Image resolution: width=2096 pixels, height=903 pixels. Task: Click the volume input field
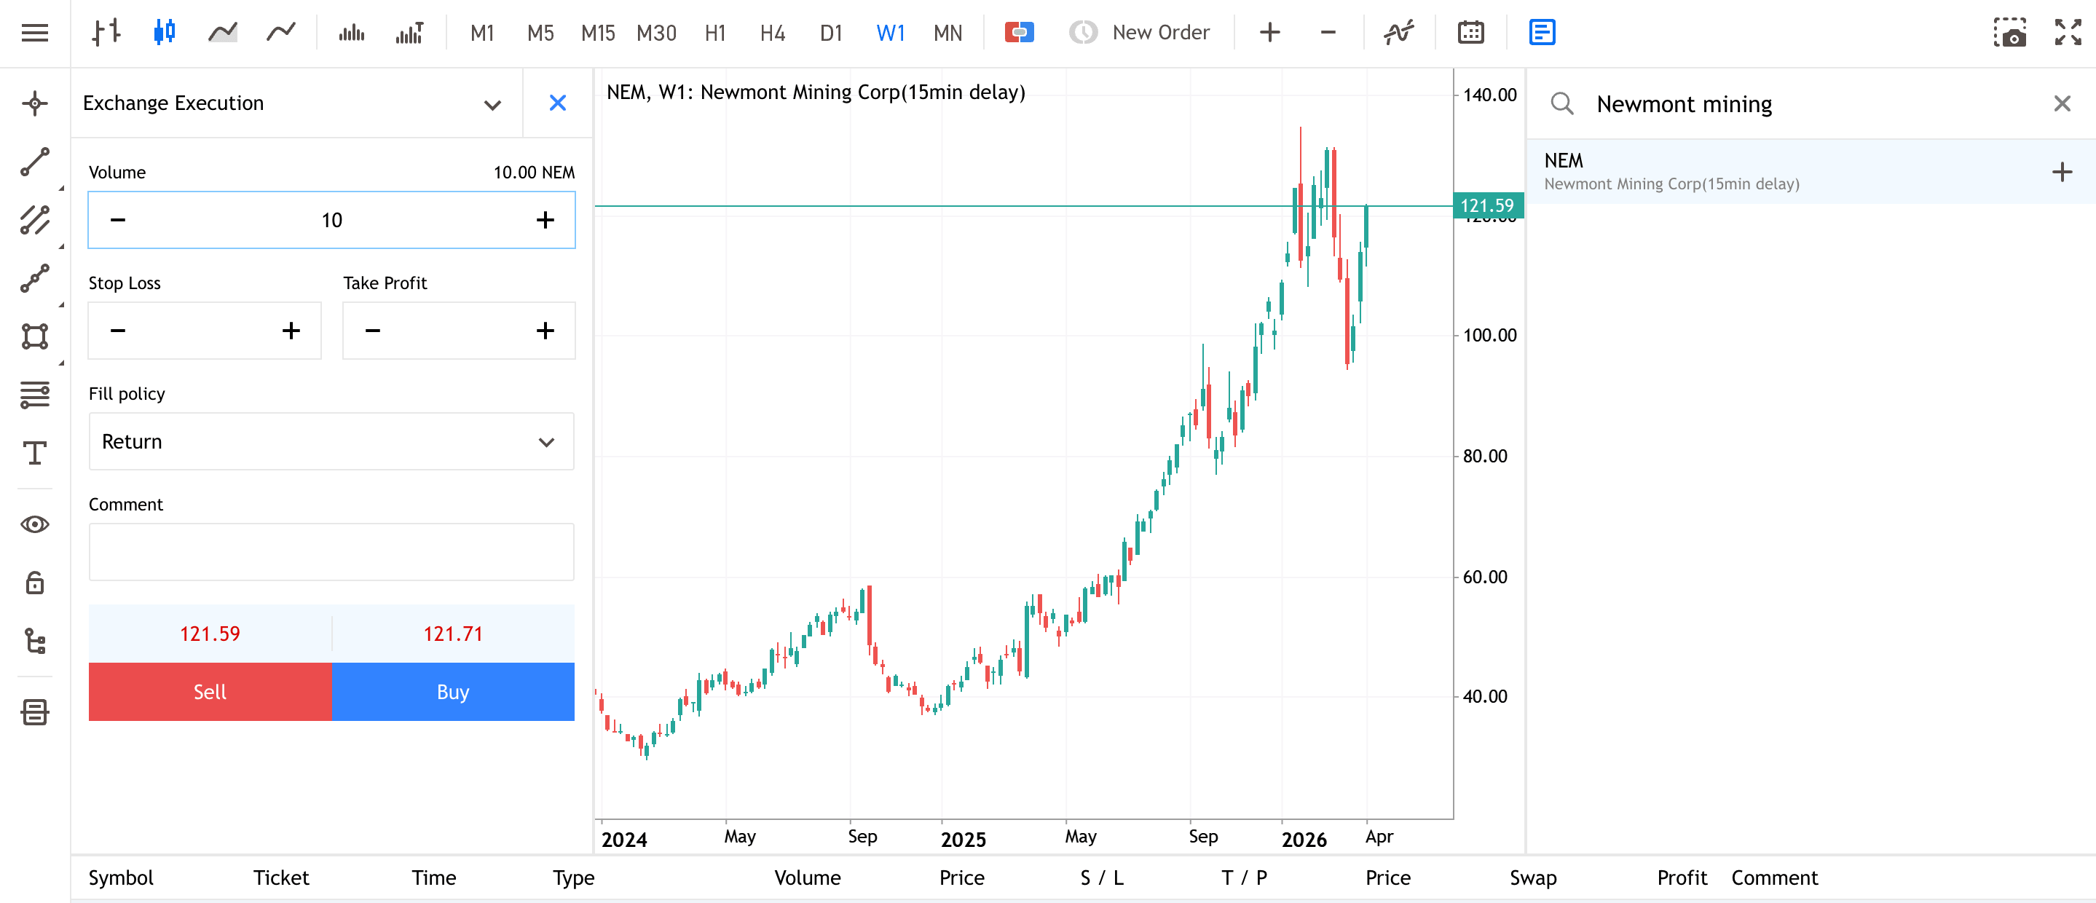[331, 220]
